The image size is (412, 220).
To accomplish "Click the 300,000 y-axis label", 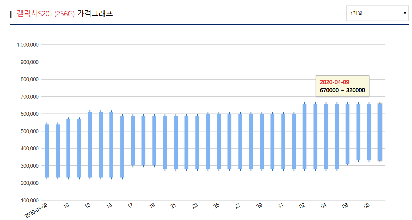I will tap(29, 166).
